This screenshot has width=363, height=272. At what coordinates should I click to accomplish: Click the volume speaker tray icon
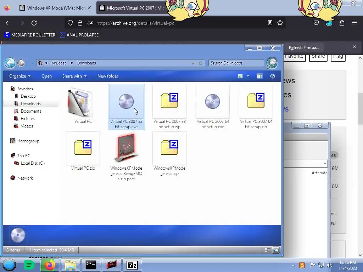click(x=329, y=265)
